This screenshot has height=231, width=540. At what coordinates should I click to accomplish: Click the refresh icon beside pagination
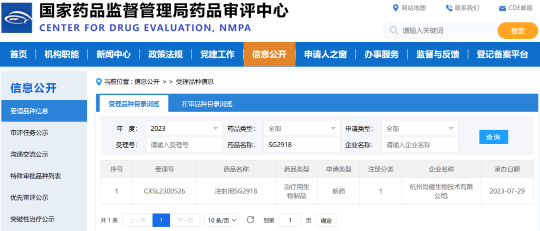(x=250, y=220)
